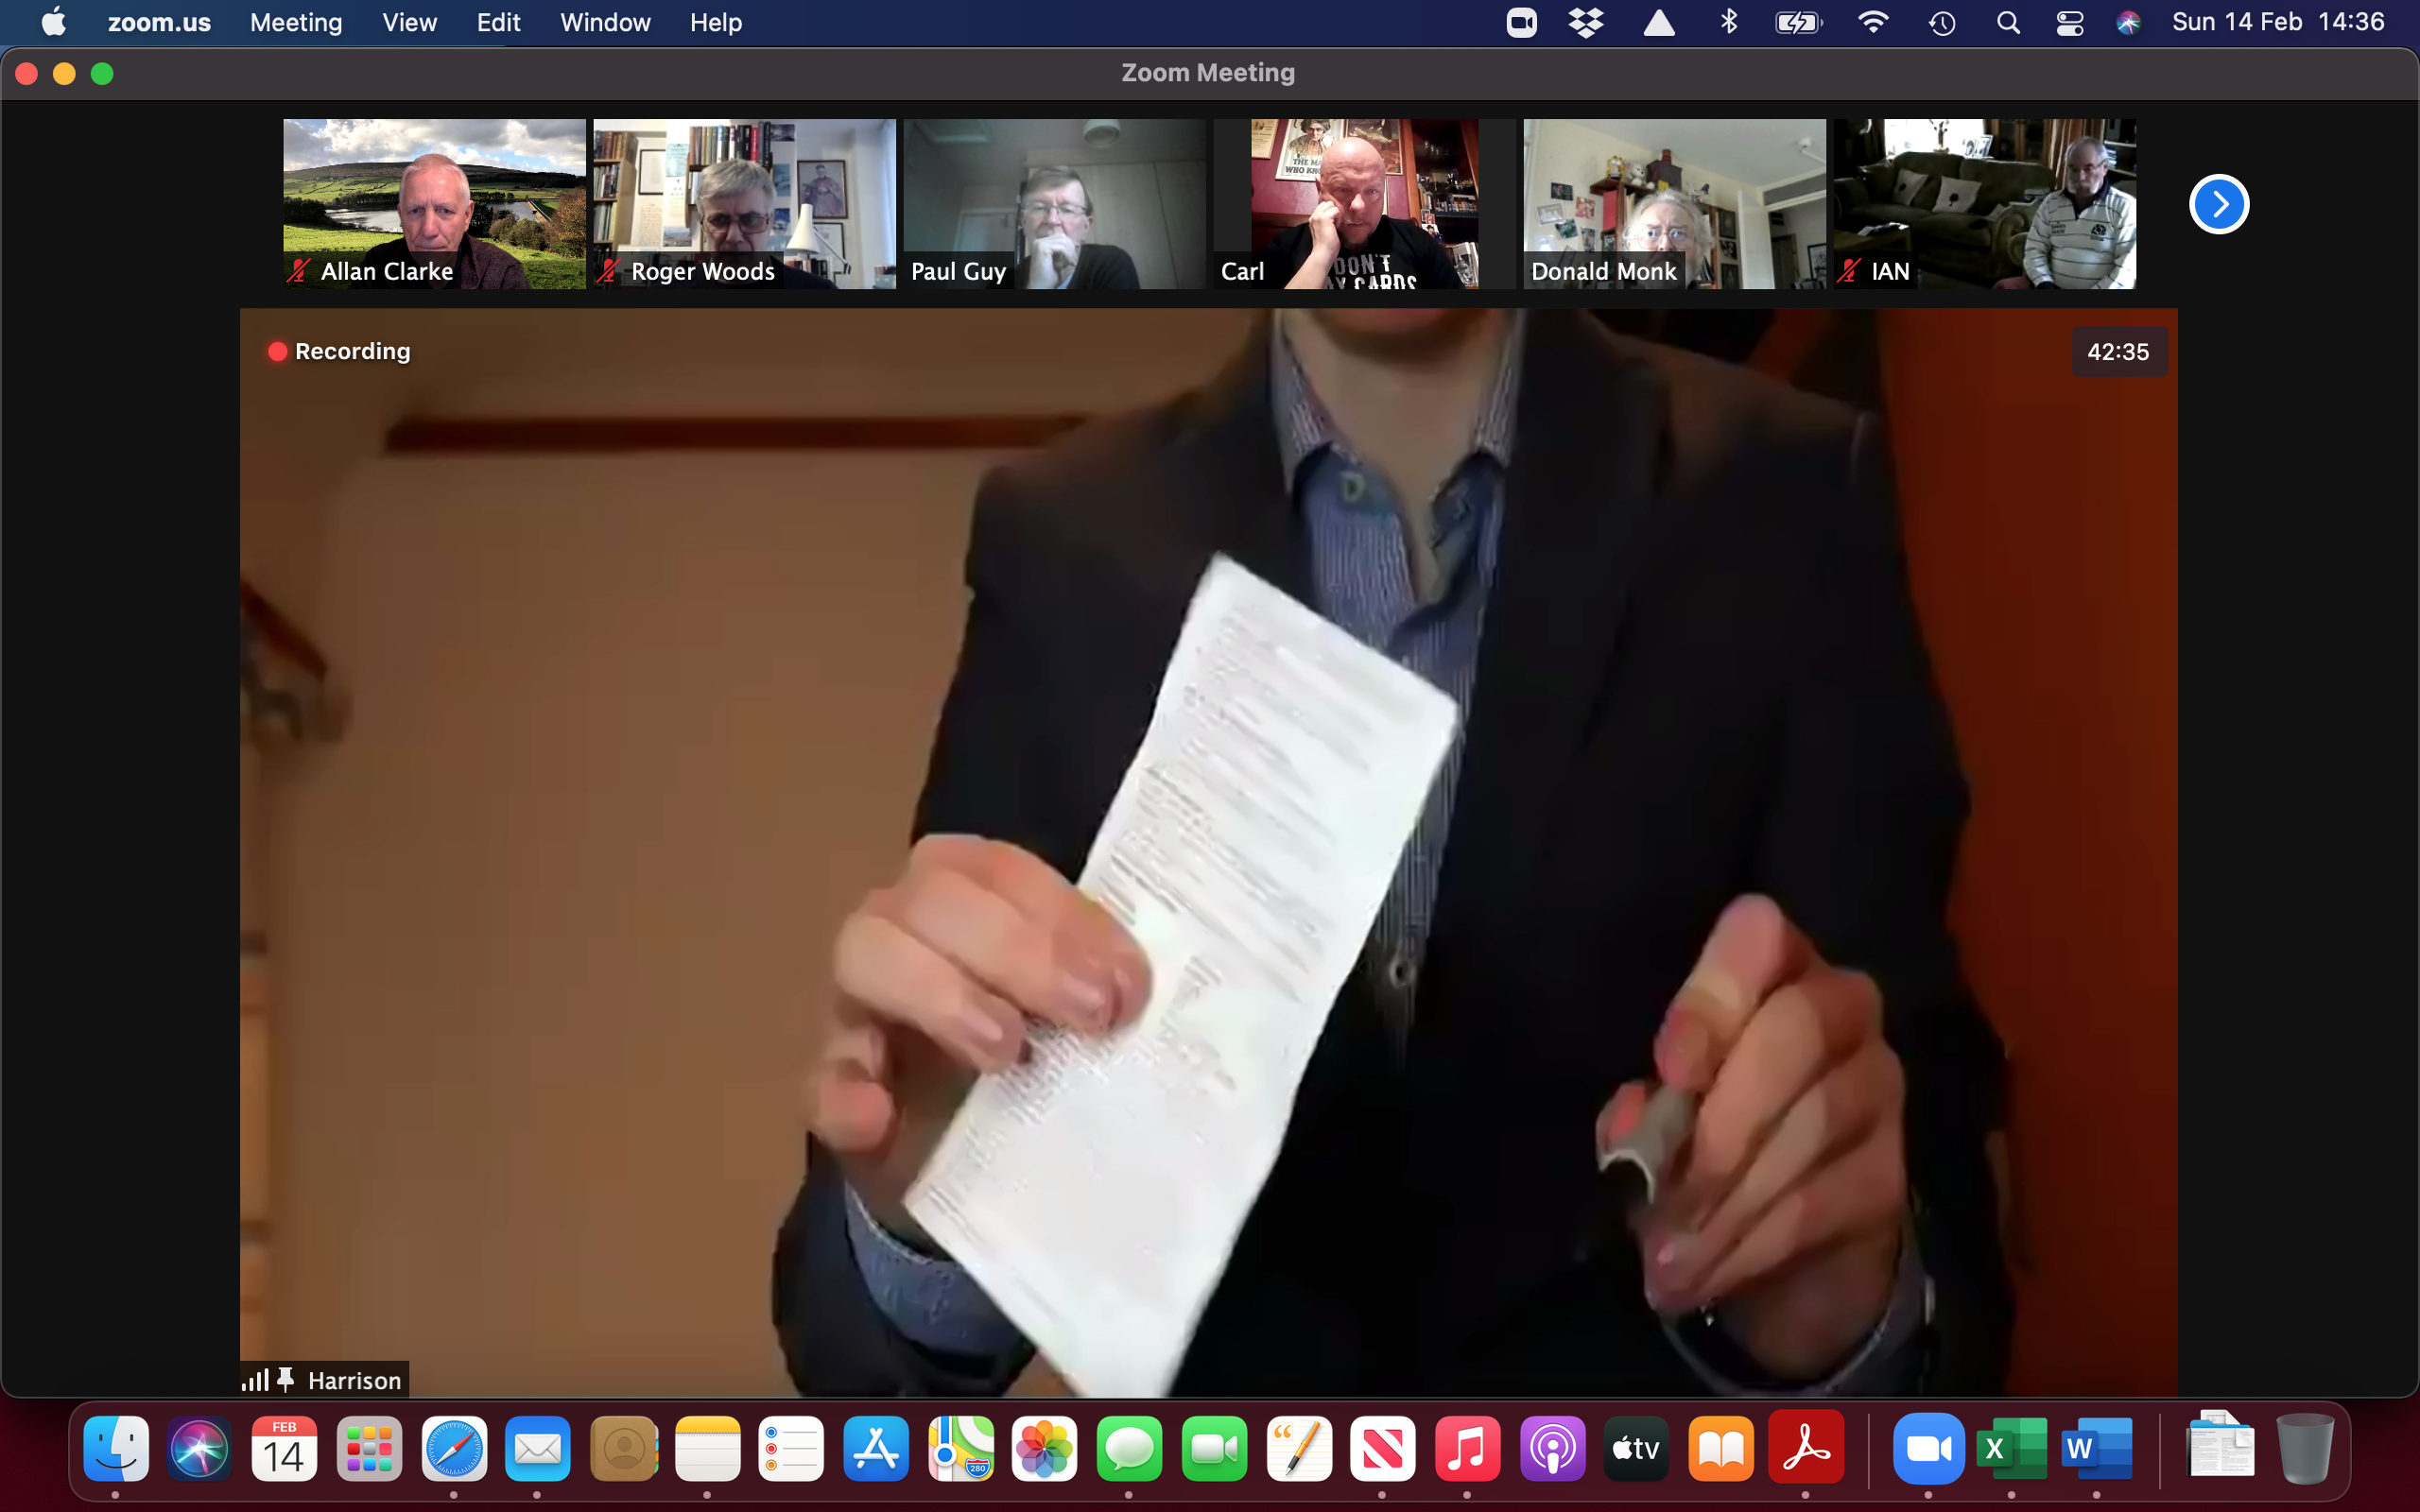The image size is (2420, 1512).
Task: Click the green full-screen window button
Action: (102, 74)
